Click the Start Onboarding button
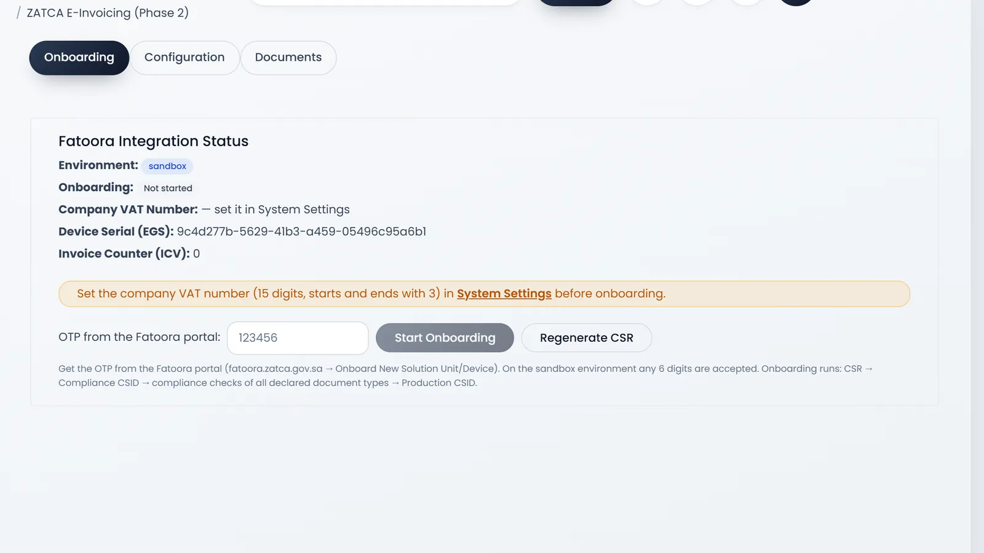Screen dimensions: 984x553 pyautogui.click(x=445, y=338)
